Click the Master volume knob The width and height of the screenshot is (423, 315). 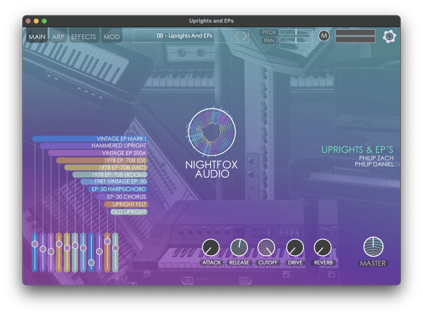pyautogui.click(x=373, y=247)
